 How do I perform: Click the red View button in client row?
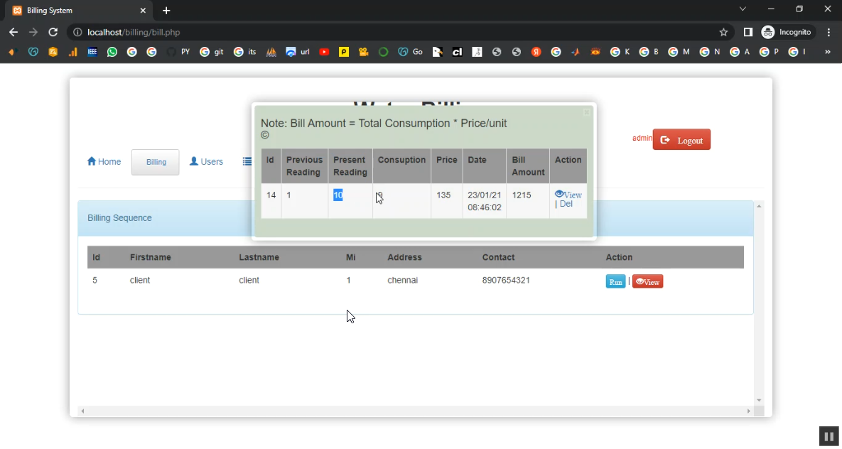(x=647, y=282)
